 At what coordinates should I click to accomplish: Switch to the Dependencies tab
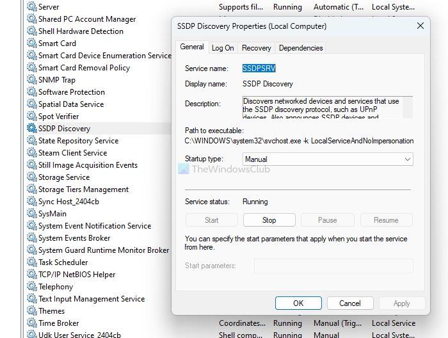click(x=301, y=48)
